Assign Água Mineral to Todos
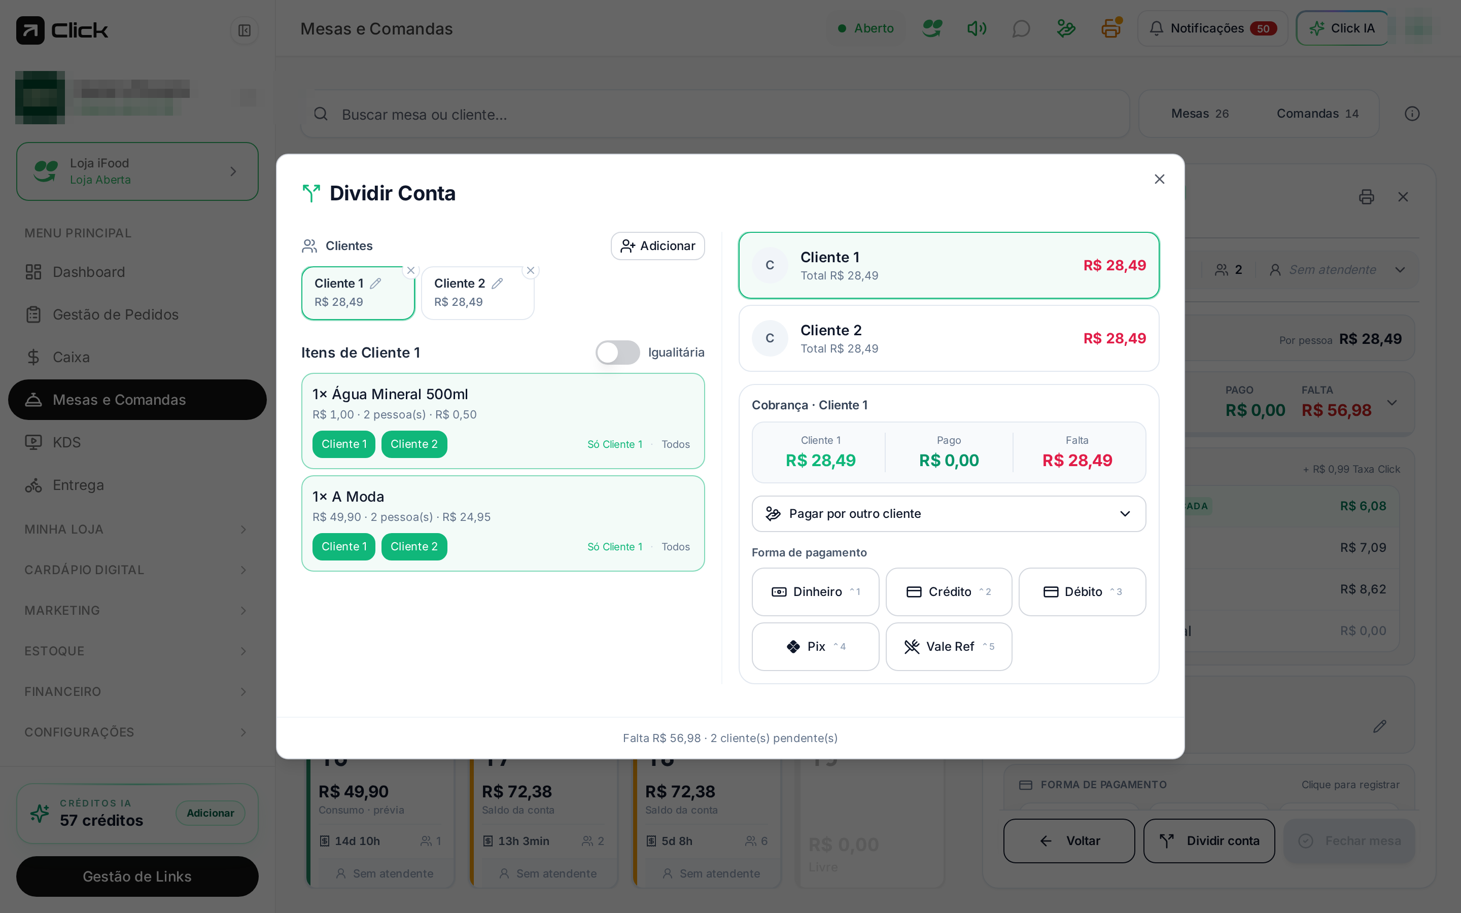Viewport: 1461px width, 913px height. pyautogui.click(x=676, y=444)
